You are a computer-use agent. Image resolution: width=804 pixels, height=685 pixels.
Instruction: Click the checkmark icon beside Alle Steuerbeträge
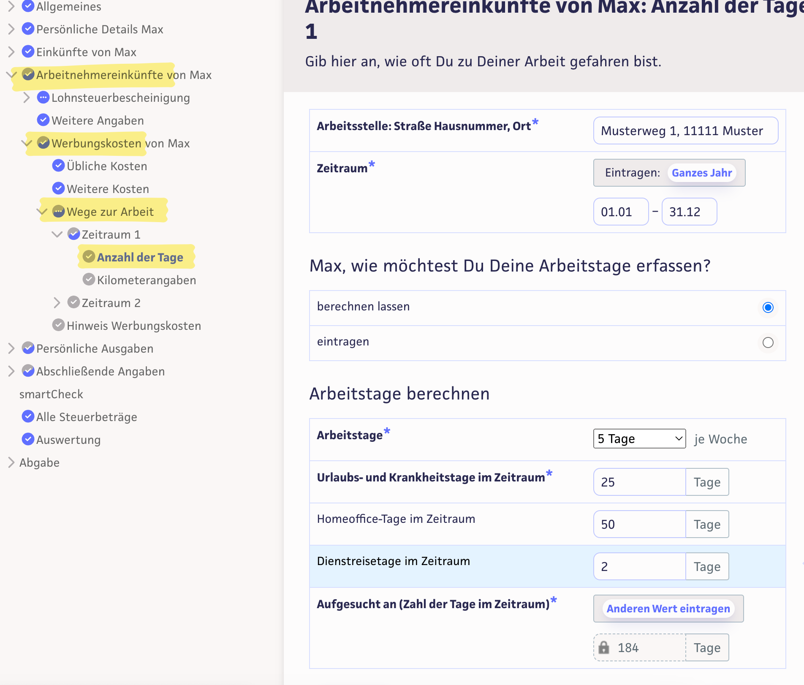coord(28,416)
